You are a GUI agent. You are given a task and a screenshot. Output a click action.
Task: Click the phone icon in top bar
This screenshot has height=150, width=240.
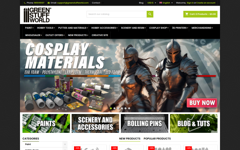click(x=25, y=3)
